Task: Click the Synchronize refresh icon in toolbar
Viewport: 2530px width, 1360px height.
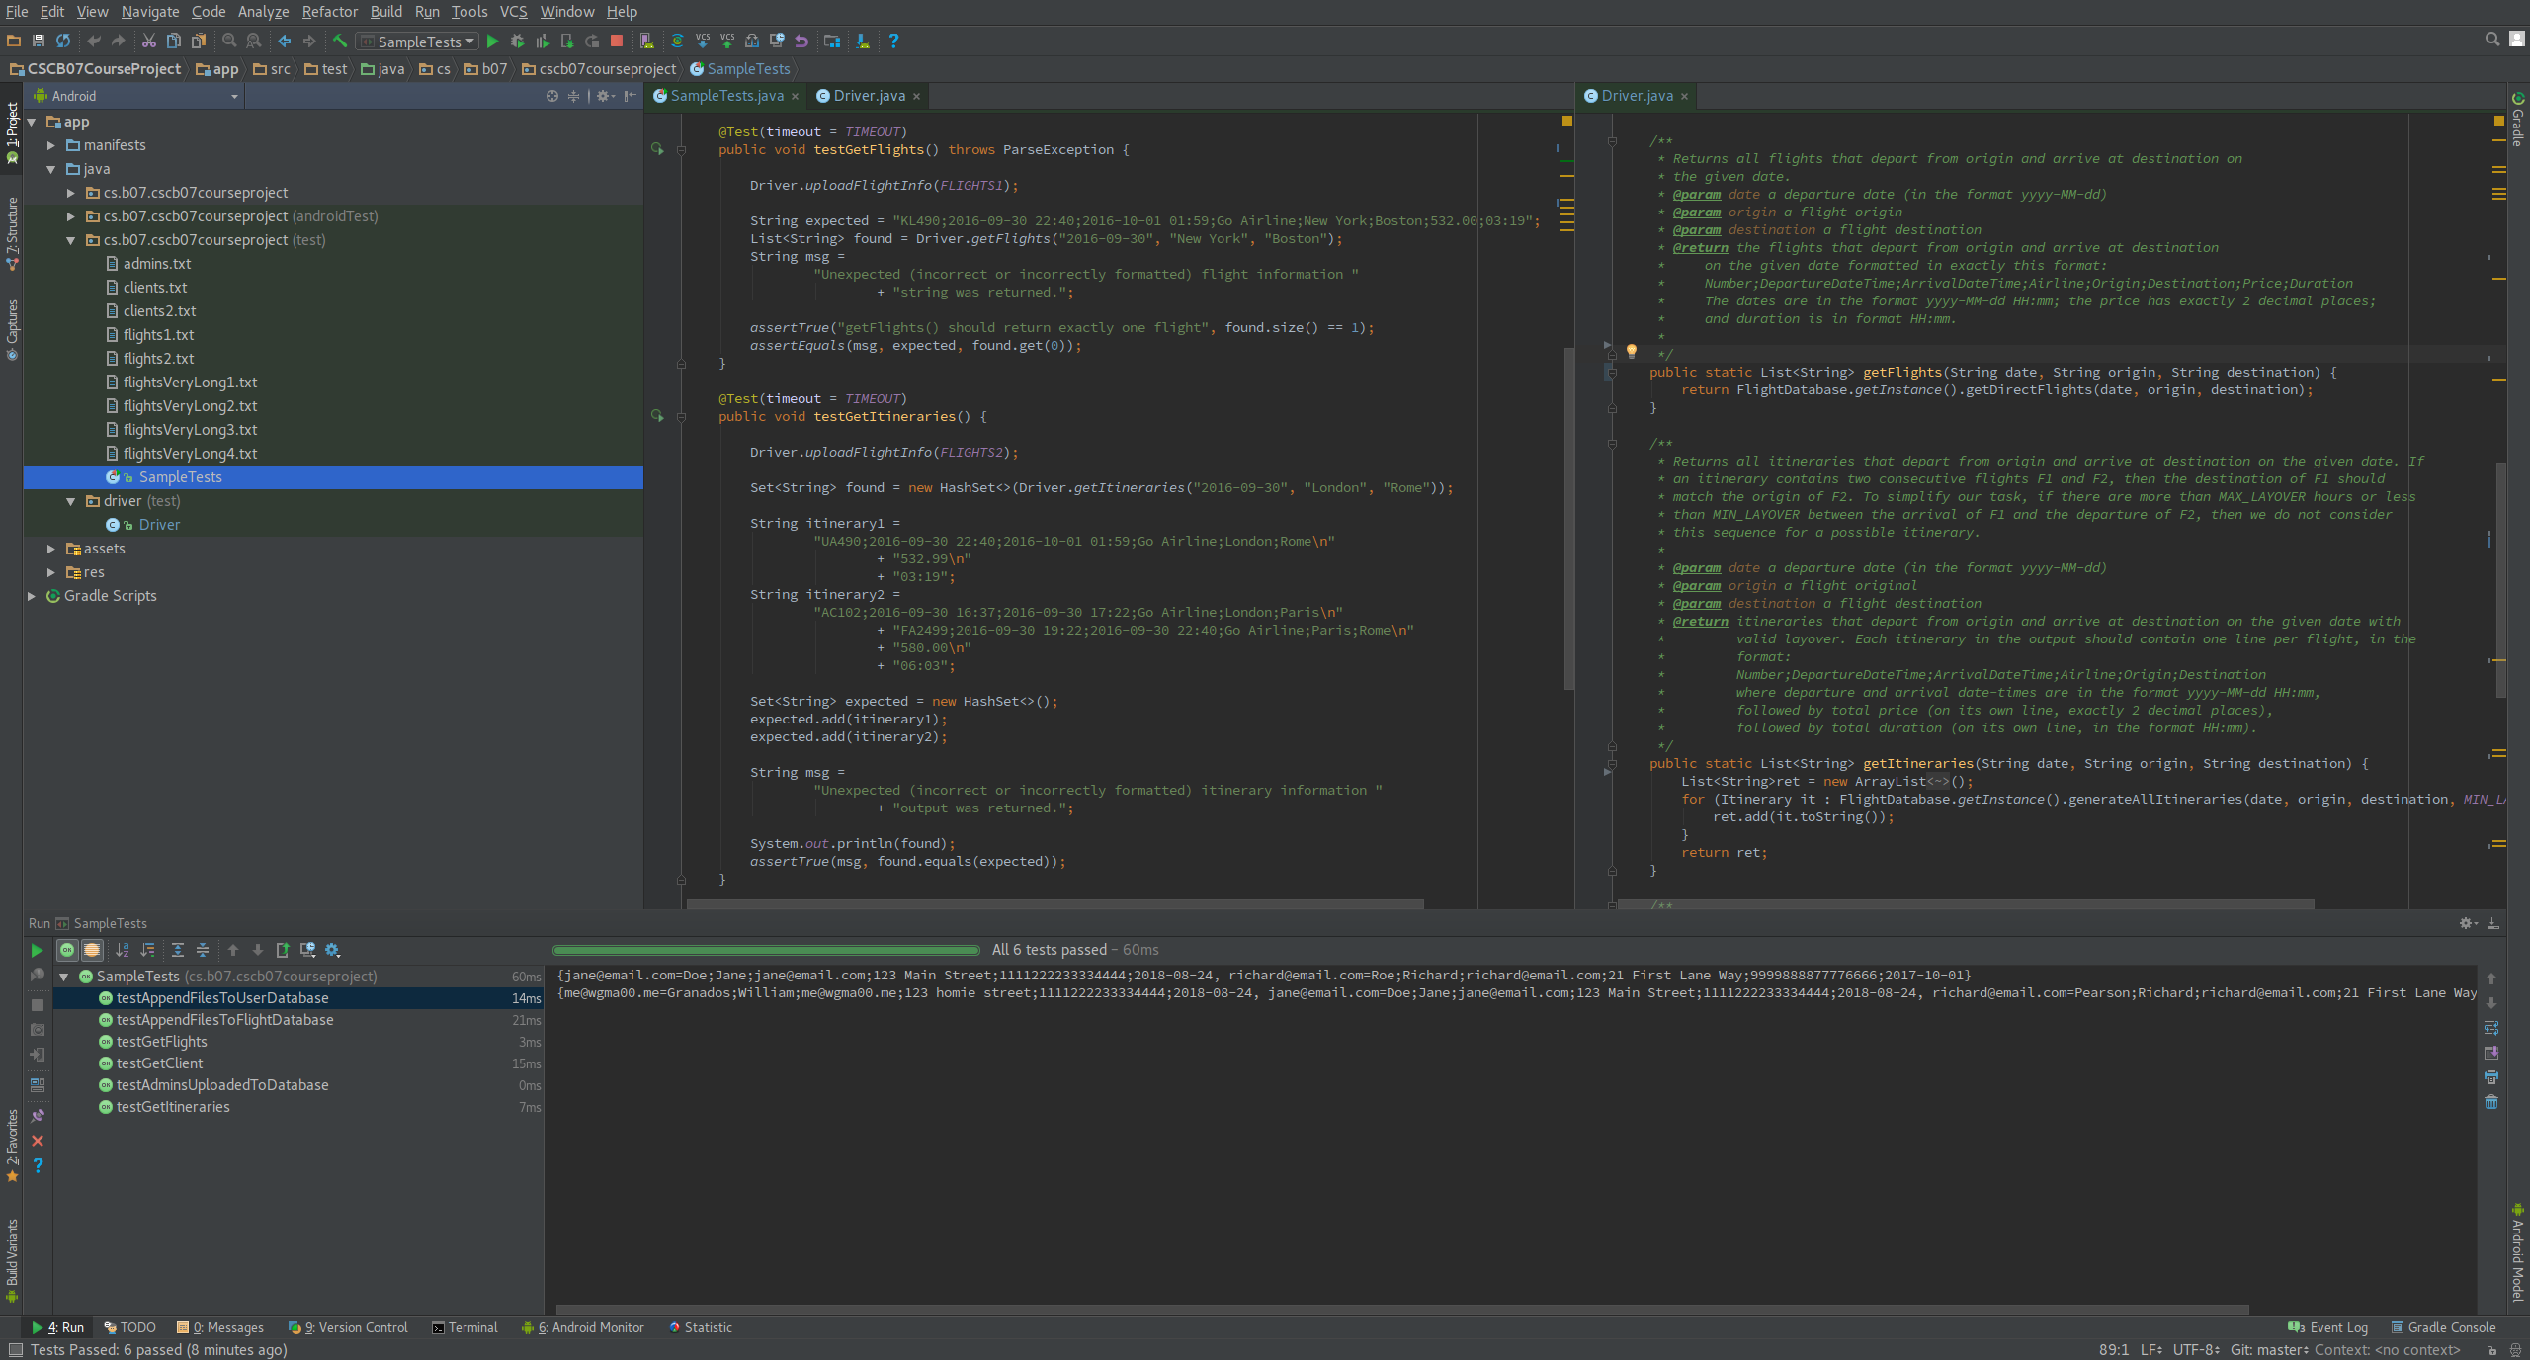Action: pyautogui.click(x=63, y=42)
